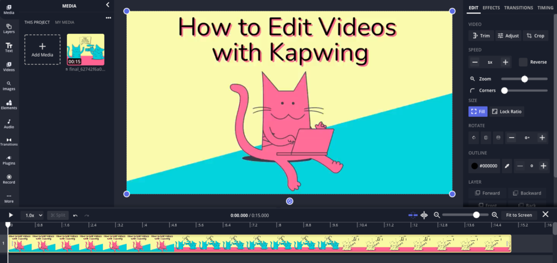Open the Audio sidebar panel
The width and height of the screenshot is (557, 263).
coord(9,124)
